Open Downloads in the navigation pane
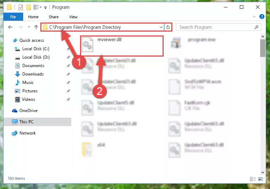The height and width of the screenshot is (189, 270). (33, 74)
